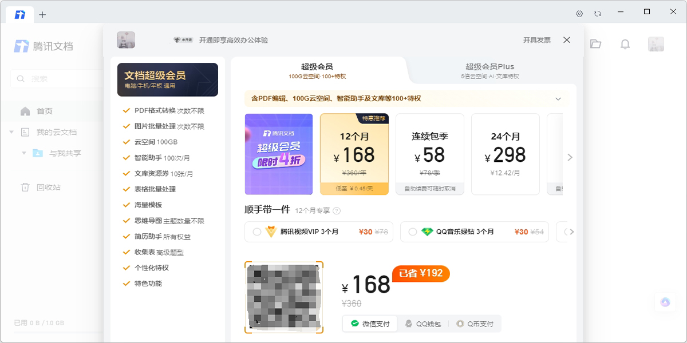This screenshot has height=343, width=687.
Task: Click the recycle bin icon beside 回收站
Action: (25, 187)
